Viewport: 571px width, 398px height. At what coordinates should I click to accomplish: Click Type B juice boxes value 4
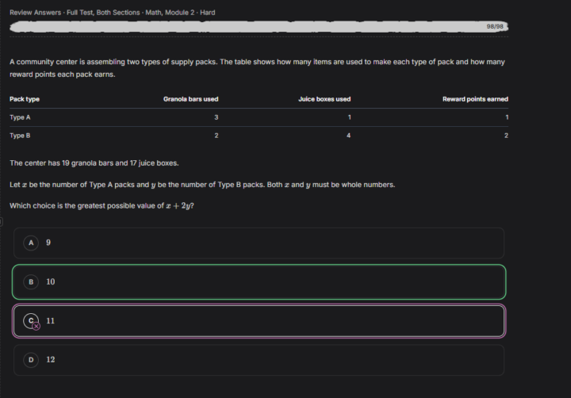pos(348,136)
